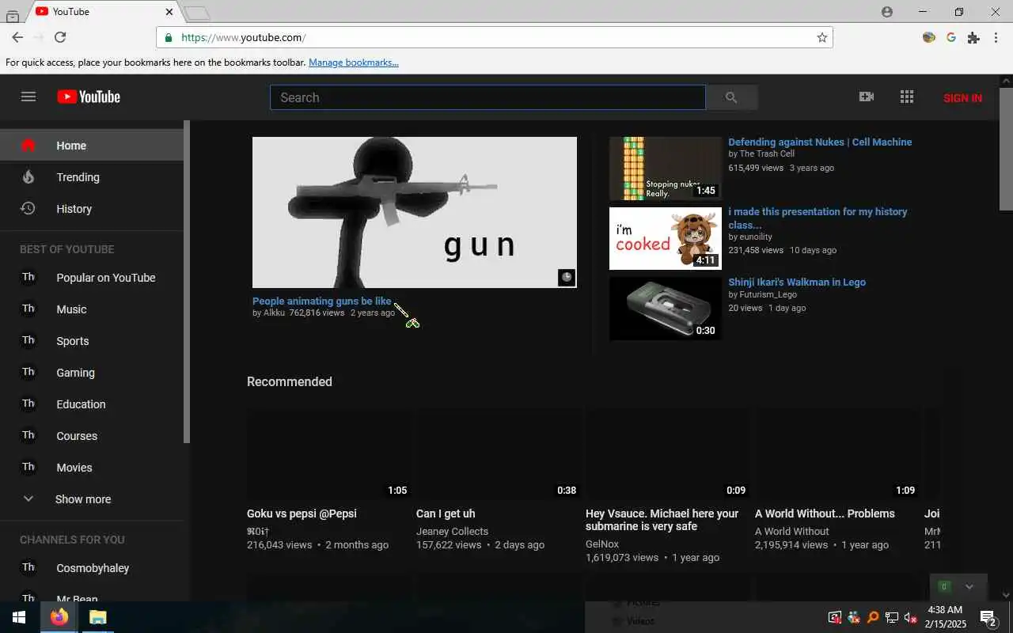Open the YouTube hamburger guide menu
This screenshot has width=1013, height=633.
[x=28, y=97]
